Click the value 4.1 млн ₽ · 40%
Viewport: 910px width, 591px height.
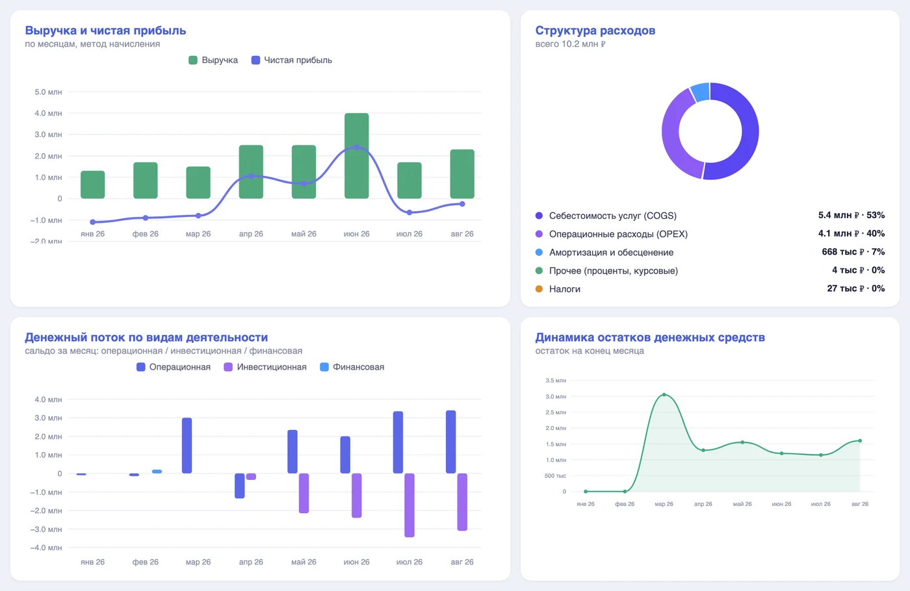pos(851,233)
